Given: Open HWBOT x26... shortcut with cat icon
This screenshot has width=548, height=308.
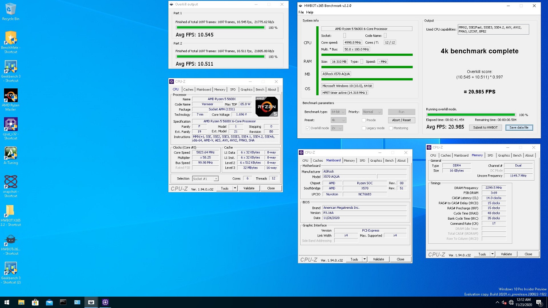Looking at the screenshot, I should coord(11,244).
